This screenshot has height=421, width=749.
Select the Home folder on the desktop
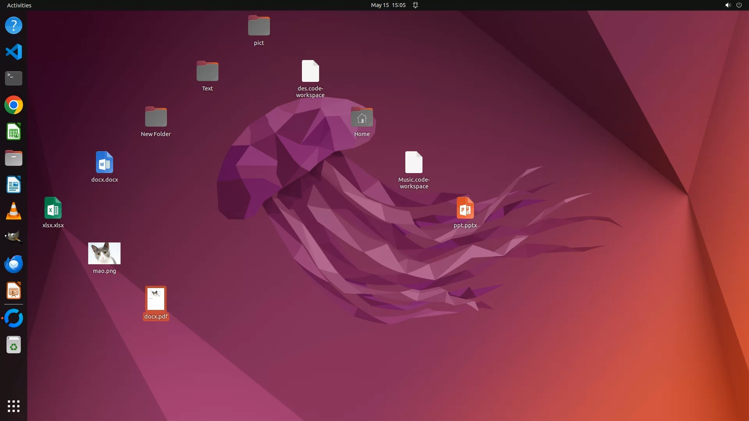362,117
